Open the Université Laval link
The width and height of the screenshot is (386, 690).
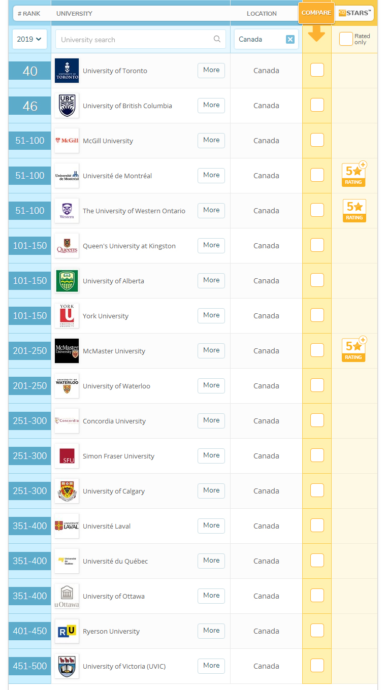pos(107,526)
